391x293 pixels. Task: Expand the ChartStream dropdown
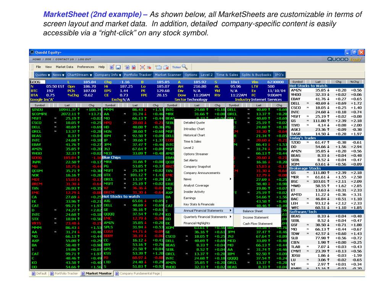coord(79,75)
